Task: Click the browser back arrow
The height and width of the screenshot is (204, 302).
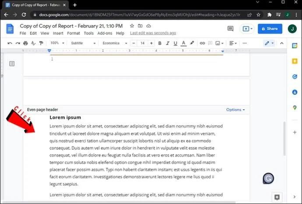Action: (x=6, y=14)
